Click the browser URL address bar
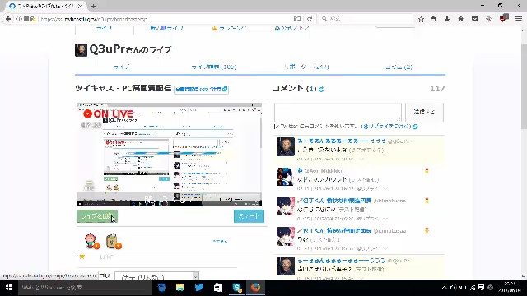The height and width of the screenshot is (296, 527). tap(165, 19)
